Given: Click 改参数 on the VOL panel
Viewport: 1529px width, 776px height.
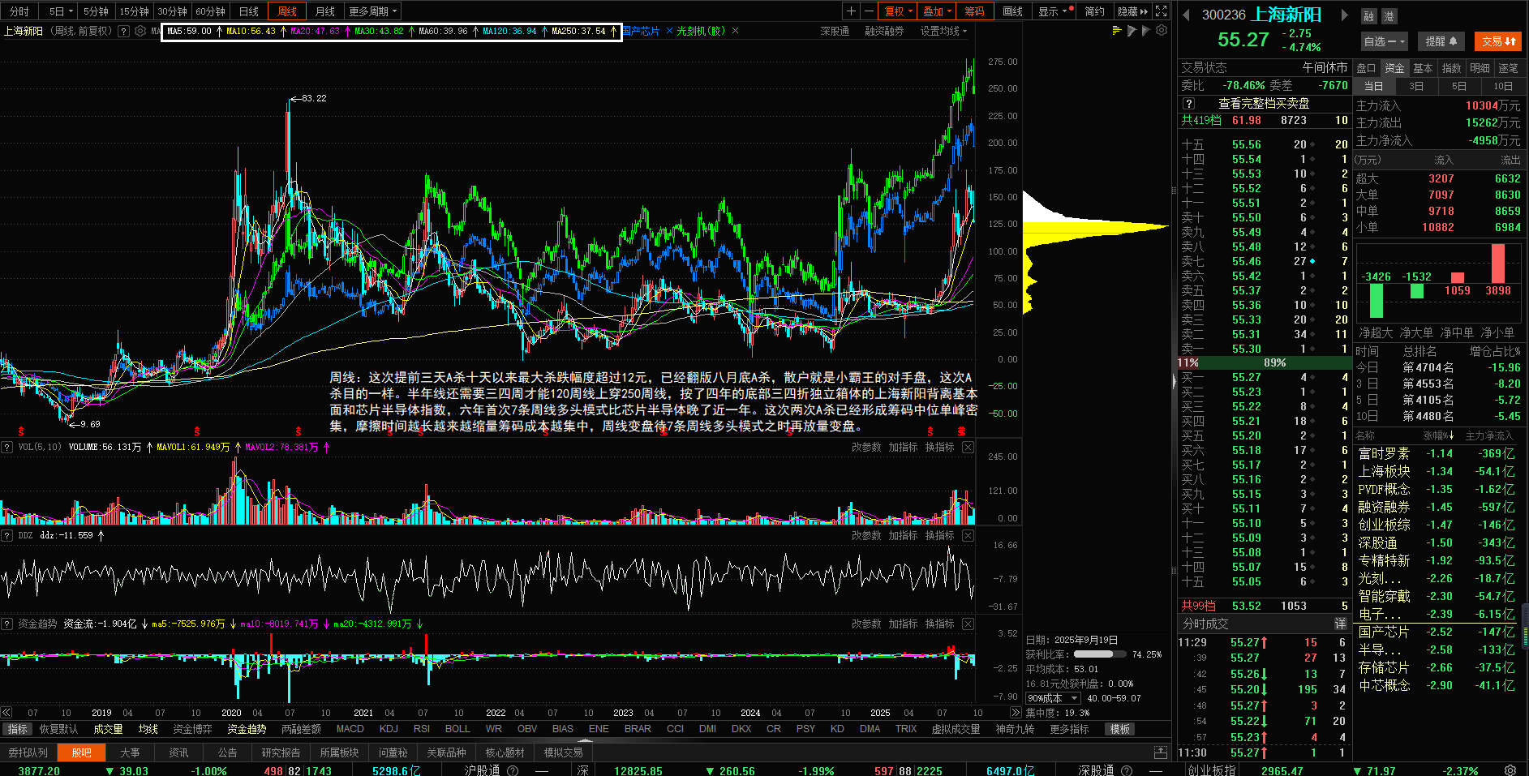Looking at the screenshot, I should point(866,447).
